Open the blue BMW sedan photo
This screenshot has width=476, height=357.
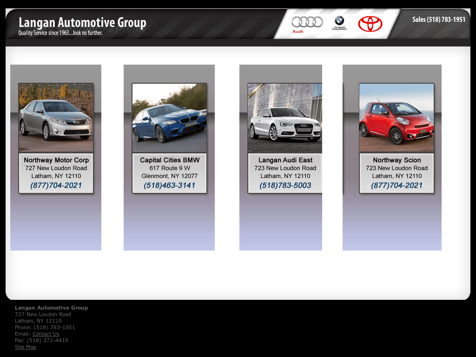tap(169, 118)
